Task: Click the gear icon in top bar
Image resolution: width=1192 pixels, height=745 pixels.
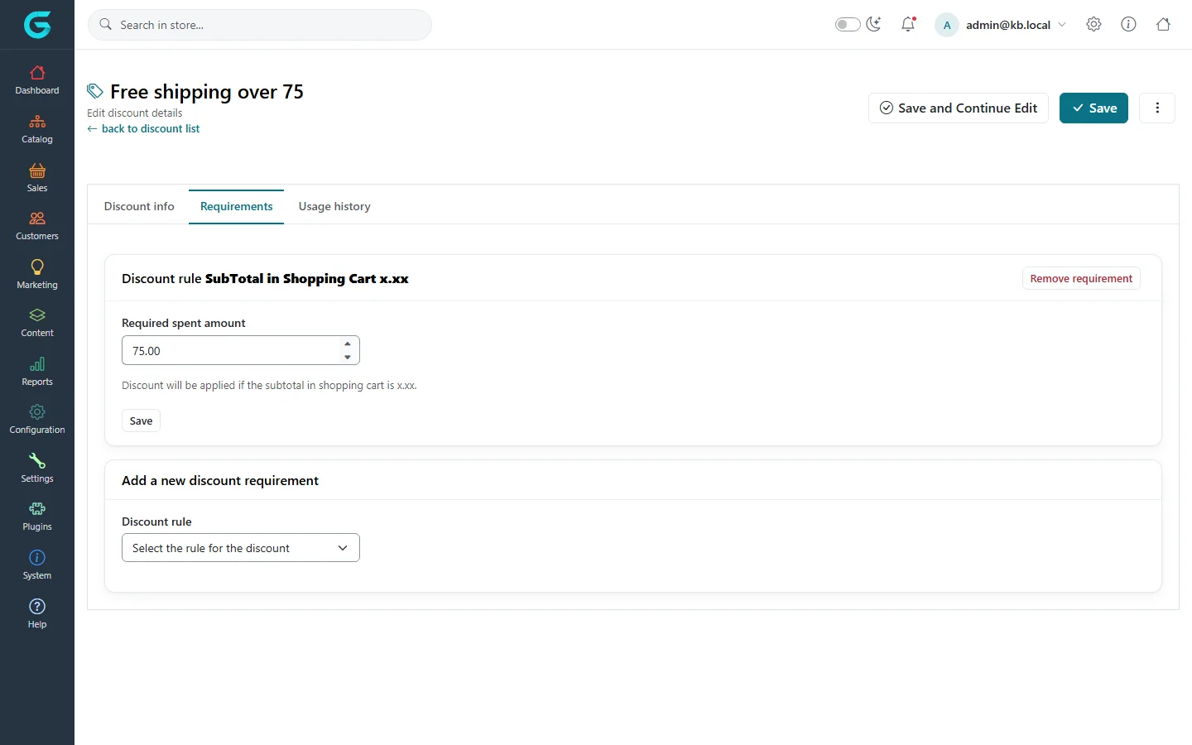Action: [x=1093, y=25]
